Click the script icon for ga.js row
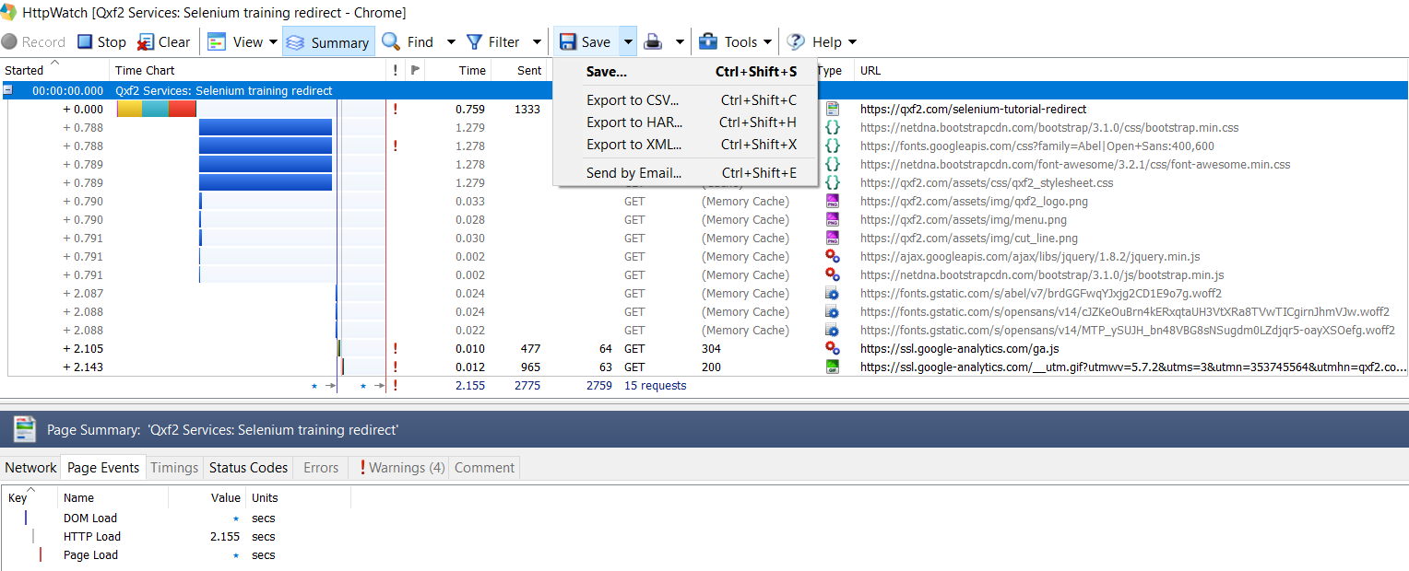Screen dimensions: 1409x571 tap(833, 349)
